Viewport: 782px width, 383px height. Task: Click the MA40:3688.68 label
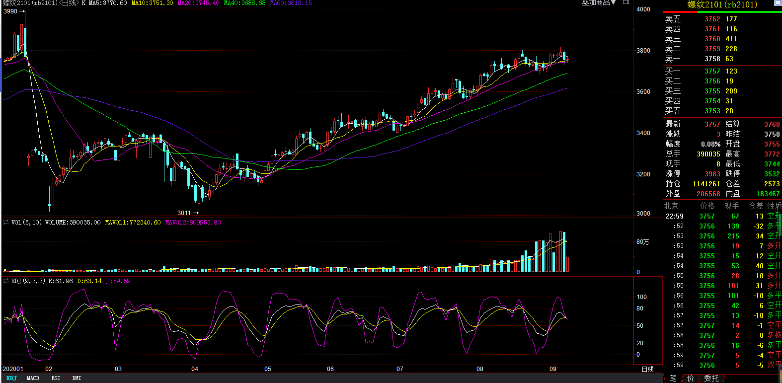coord(245,3)
